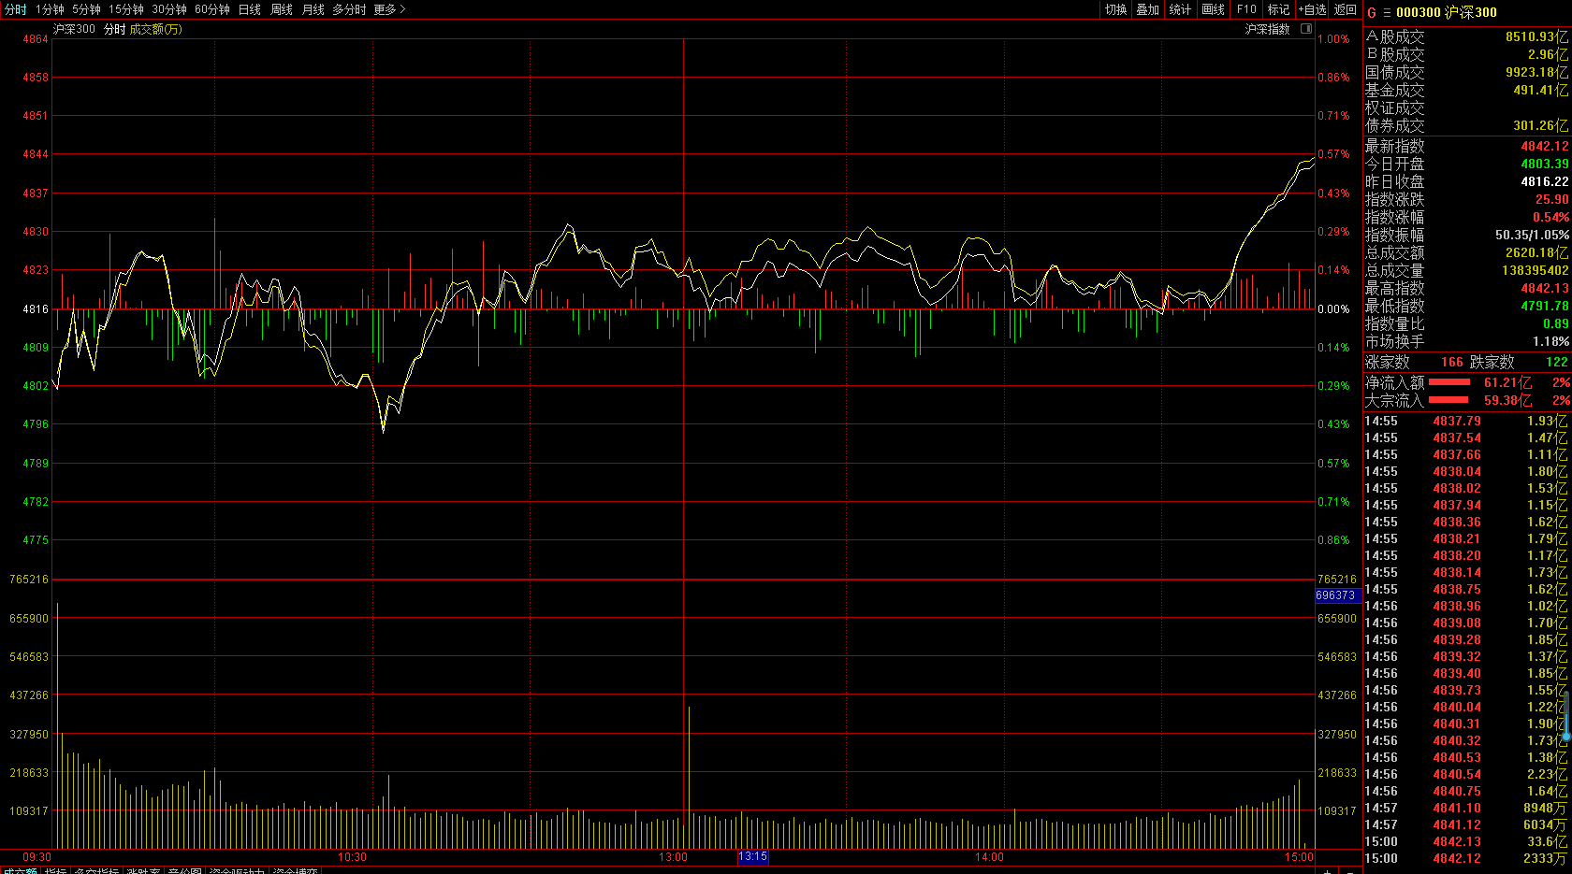Screen dimensions: 1572x874
Task: Click the 沪深指数 label above chart
Action: (x=1267, y=29)
